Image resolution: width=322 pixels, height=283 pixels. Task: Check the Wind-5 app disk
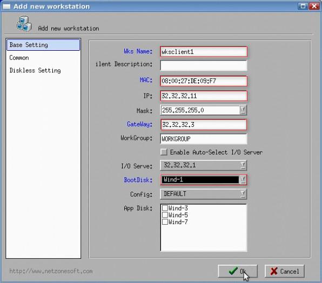click(165, 215)
